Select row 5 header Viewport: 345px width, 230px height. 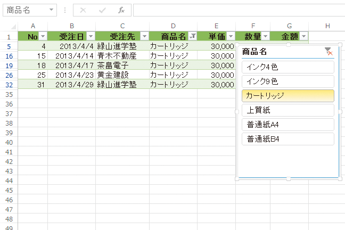(9, 46)
